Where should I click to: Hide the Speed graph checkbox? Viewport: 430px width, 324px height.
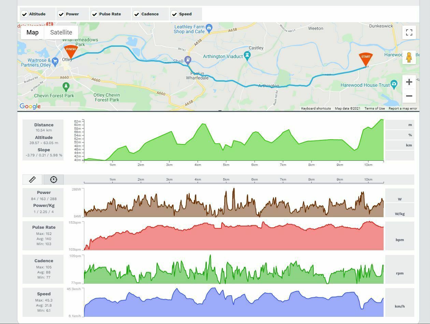174,14
